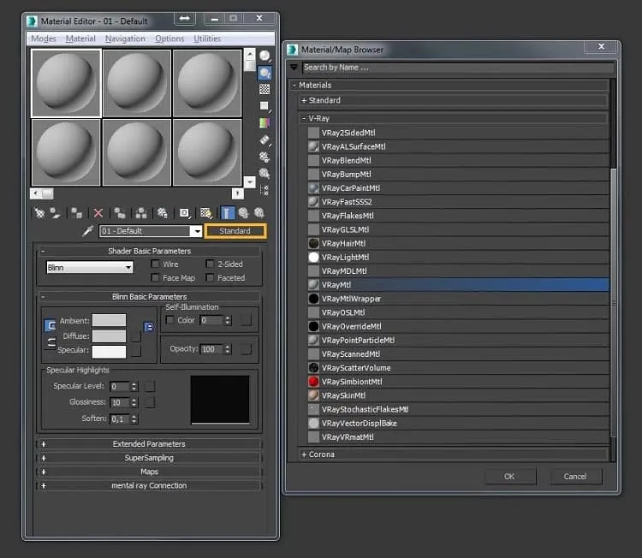Open the Blinn shader dropdown
The width and height of the screenshot is (642, 558).
click(x=90, y=267)
